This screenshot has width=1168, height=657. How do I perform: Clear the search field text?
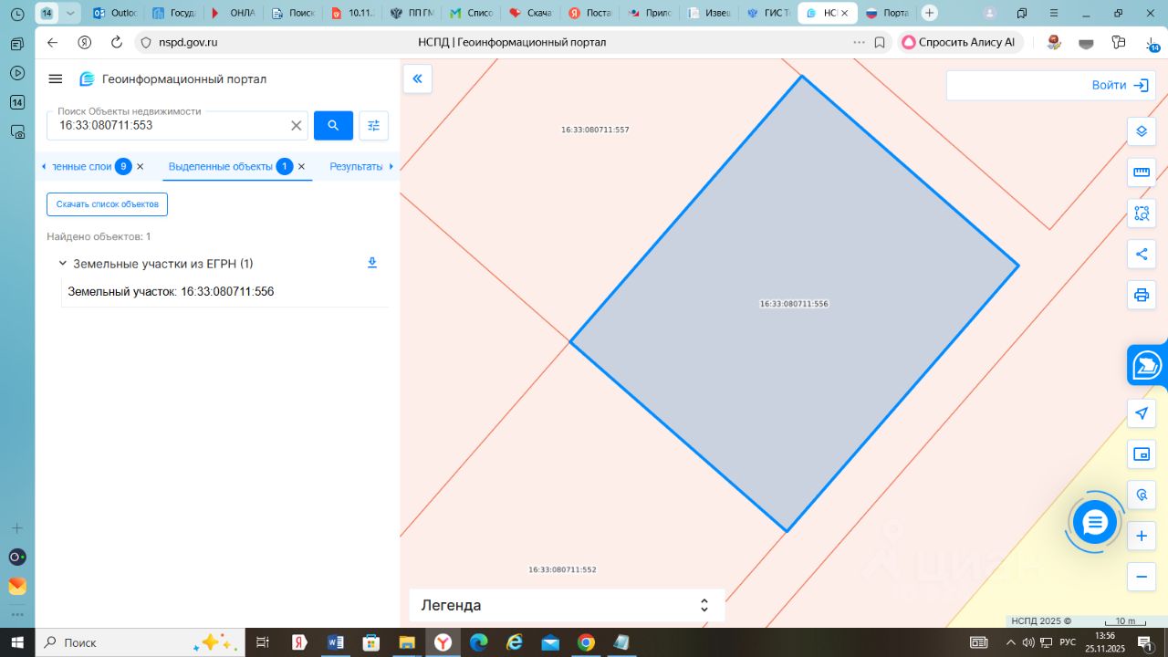coord(297,126)
